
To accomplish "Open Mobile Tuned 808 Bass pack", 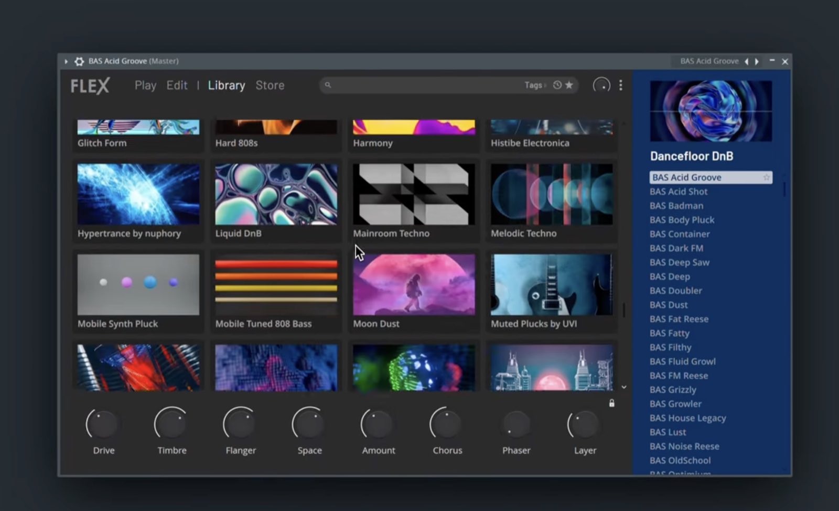I will click(x=276, y=292).
